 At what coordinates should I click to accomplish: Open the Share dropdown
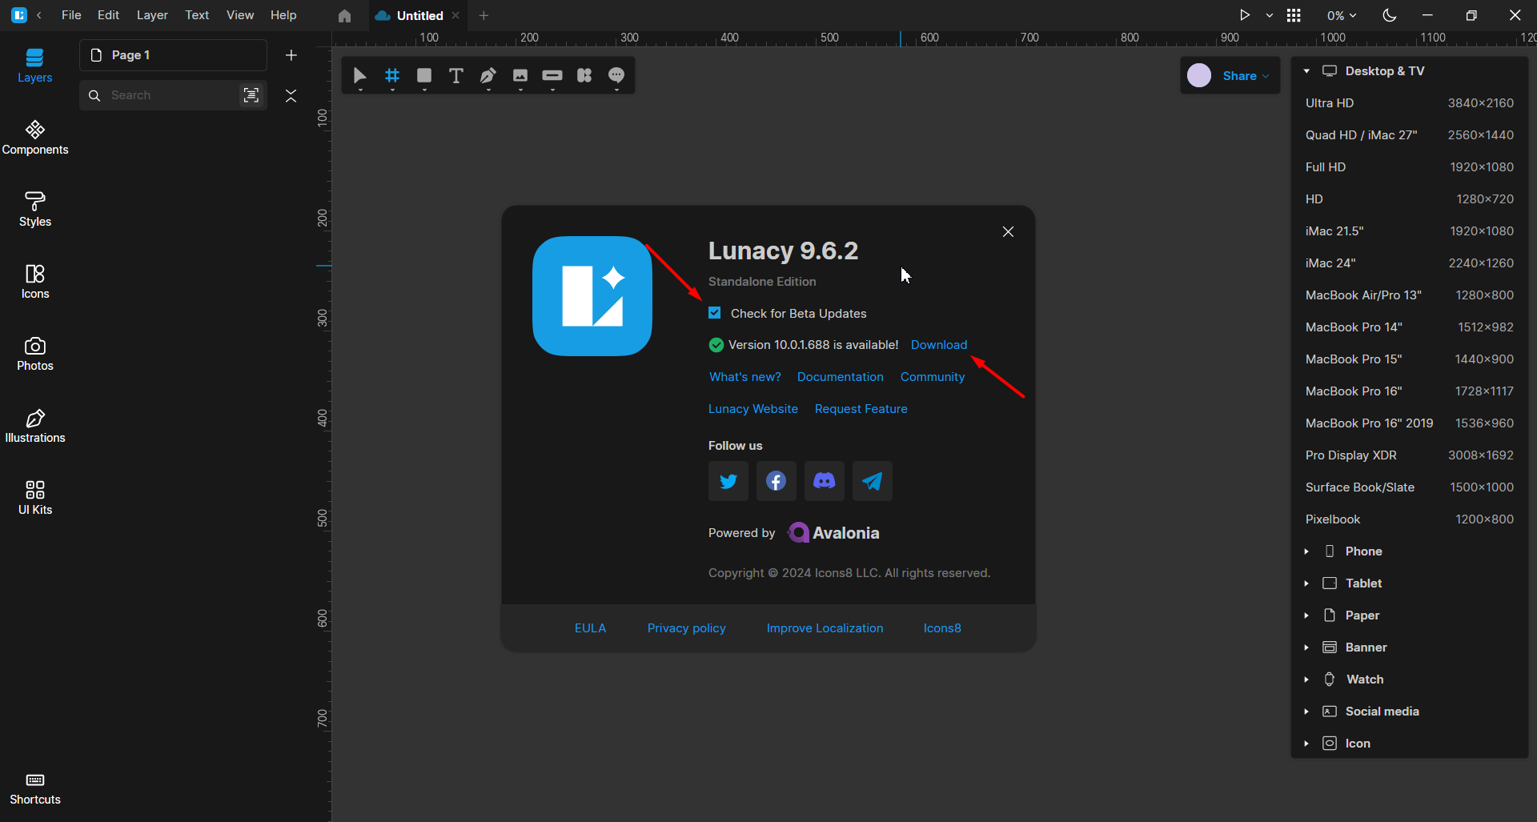(1246, 76)
